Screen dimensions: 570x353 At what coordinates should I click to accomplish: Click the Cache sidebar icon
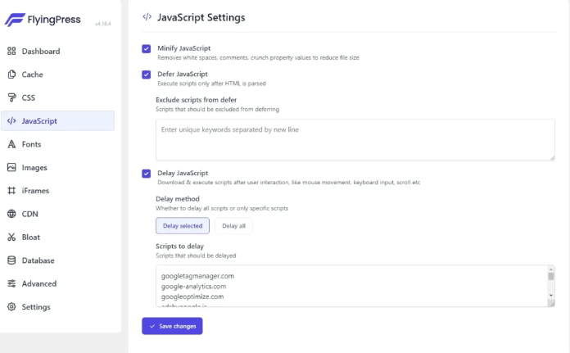tap(11, 75)
